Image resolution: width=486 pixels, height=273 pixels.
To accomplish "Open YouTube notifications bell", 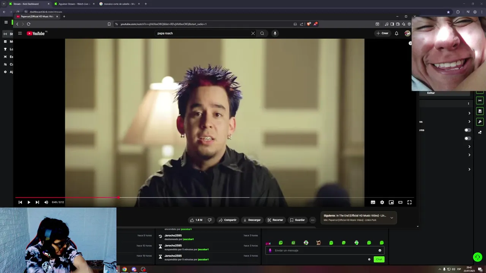I will pyautogui.click(x=396, y=33).
